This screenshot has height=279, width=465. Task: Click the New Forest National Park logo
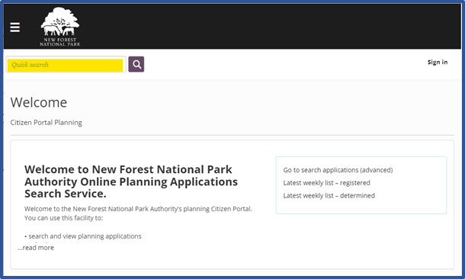60,27
